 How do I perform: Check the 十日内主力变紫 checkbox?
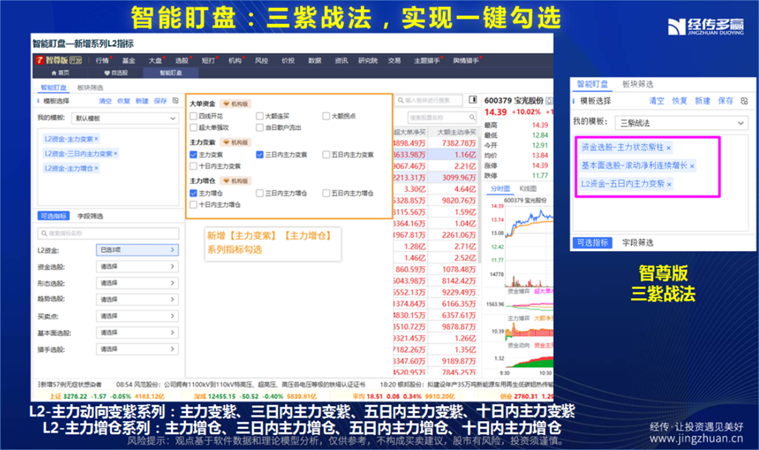tap(194, 166)
